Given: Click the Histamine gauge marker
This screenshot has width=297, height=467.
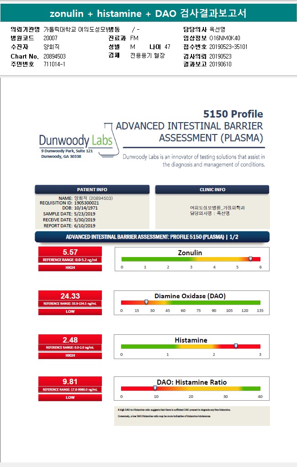Looking at the screenshot, I should click(x=236, y=346).
